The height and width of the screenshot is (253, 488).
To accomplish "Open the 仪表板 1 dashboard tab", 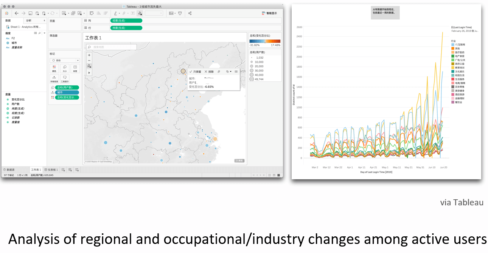I will coord(51,170).
